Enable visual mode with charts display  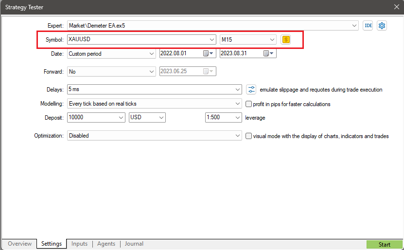click(x=248, y=136)
